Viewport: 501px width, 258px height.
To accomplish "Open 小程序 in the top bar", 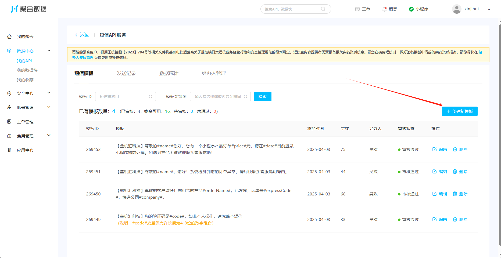I will pos(418,9).
